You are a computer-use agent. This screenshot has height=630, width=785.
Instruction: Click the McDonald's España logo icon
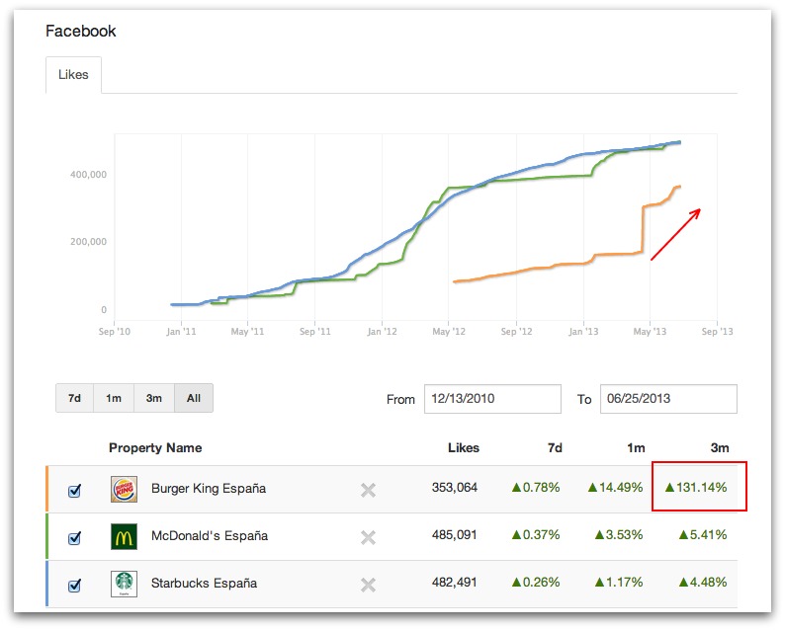click(x=125, y=536)
